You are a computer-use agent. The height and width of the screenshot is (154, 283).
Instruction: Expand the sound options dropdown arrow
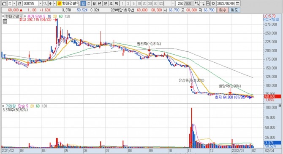[x=54, y=3]
